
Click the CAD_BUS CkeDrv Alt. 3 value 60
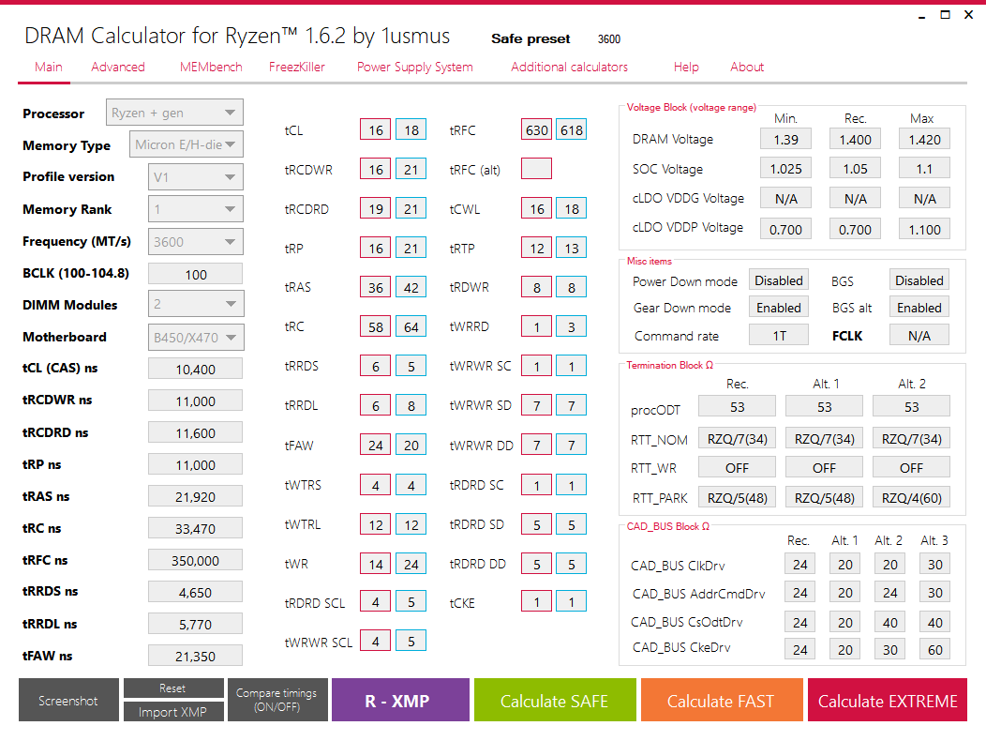coord(935,649)
